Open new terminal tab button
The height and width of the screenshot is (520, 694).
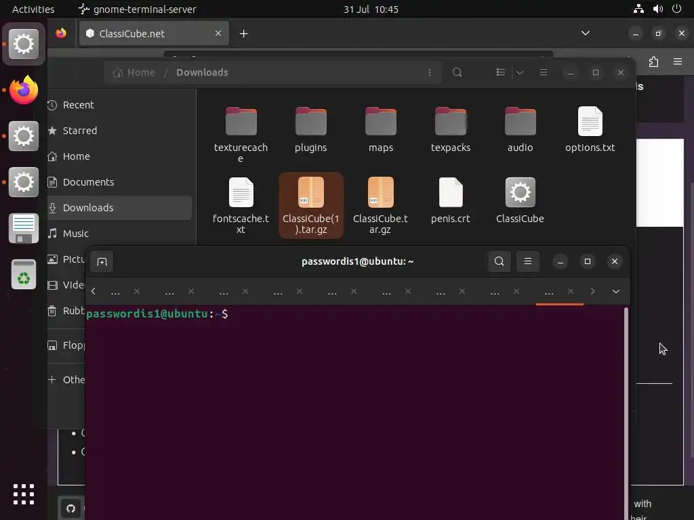tap(102, 262)
